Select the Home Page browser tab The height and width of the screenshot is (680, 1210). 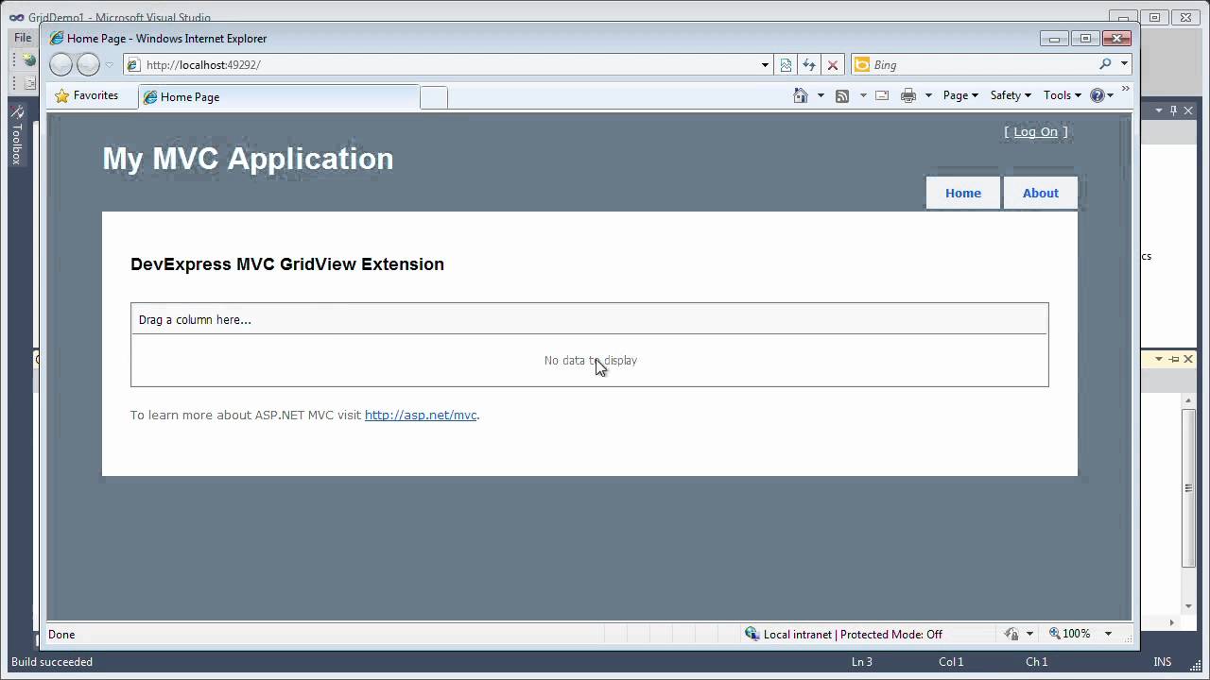(279, 96)
